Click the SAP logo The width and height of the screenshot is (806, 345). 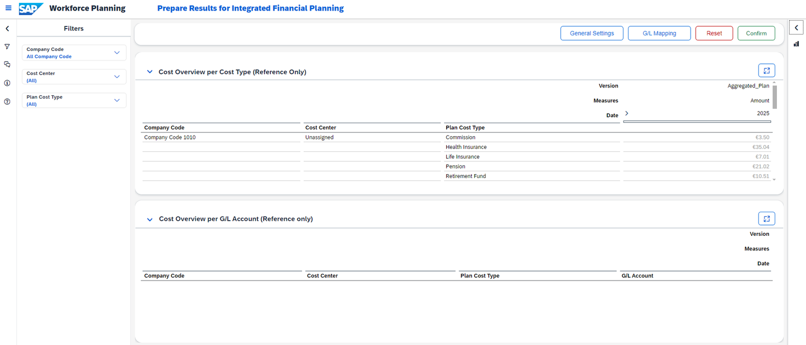[x=31, y=8]
